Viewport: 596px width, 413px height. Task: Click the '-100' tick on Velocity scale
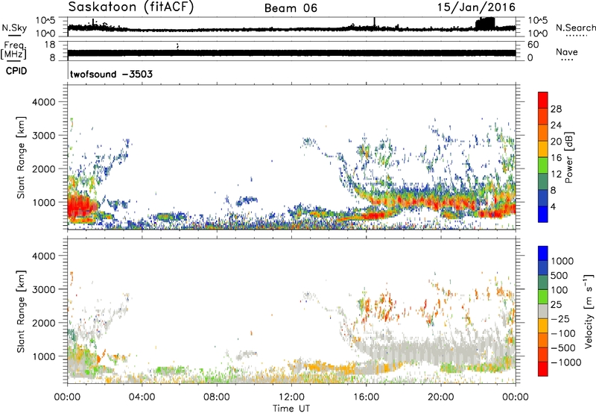(563, 333)
